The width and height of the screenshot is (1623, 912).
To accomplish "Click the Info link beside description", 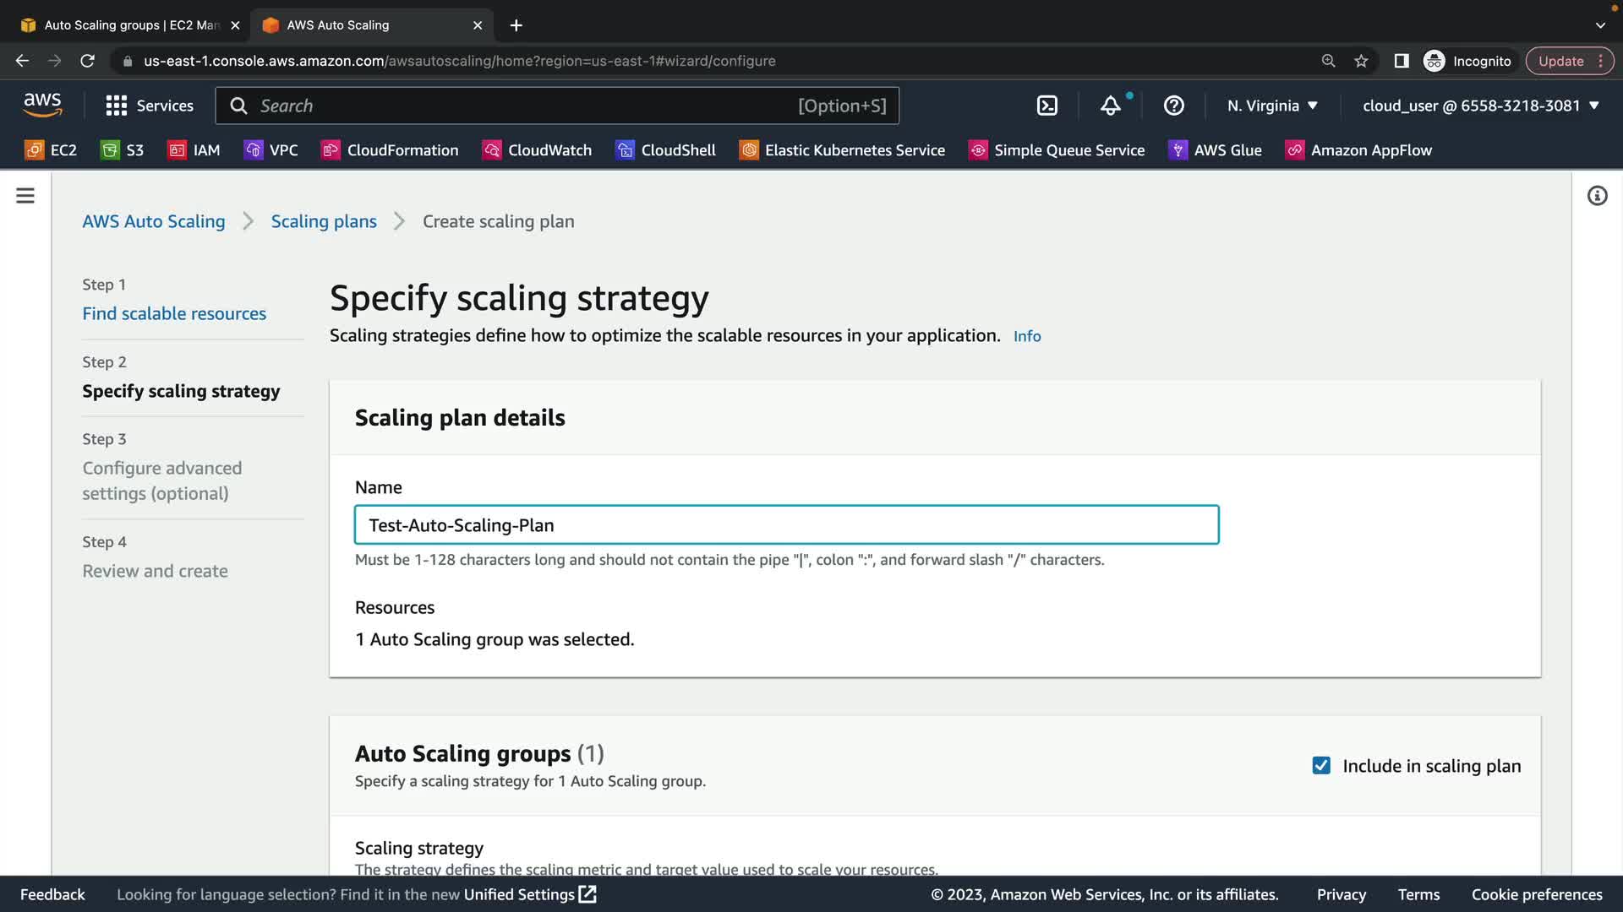I will [1027, 336].
